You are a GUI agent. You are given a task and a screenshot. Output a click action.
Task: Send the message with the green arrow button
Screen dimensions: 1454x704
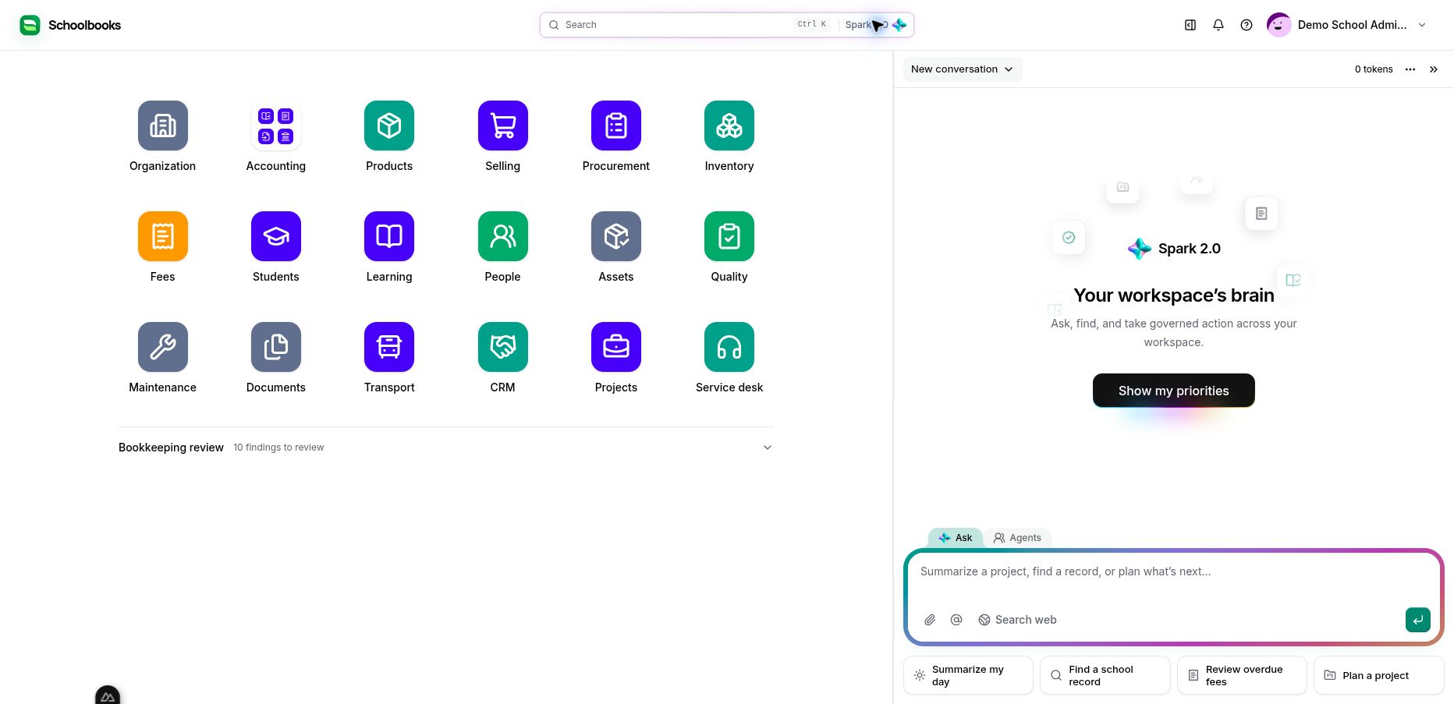[x=1418, y=620]
